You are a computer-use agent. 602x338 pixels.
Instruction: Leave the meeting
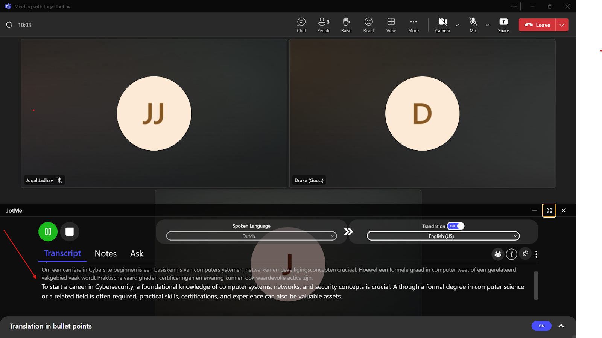point(537,25)
